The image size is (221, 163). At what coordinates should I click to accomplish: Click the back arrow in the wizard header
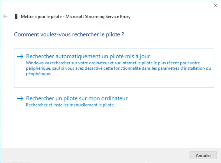(5, 16)
